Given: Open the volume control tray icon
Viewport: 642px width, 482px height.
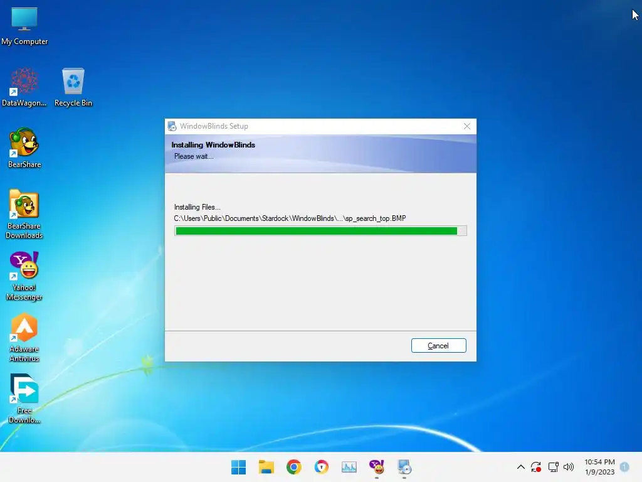Looking at the screenshot, I should (568, 467).
